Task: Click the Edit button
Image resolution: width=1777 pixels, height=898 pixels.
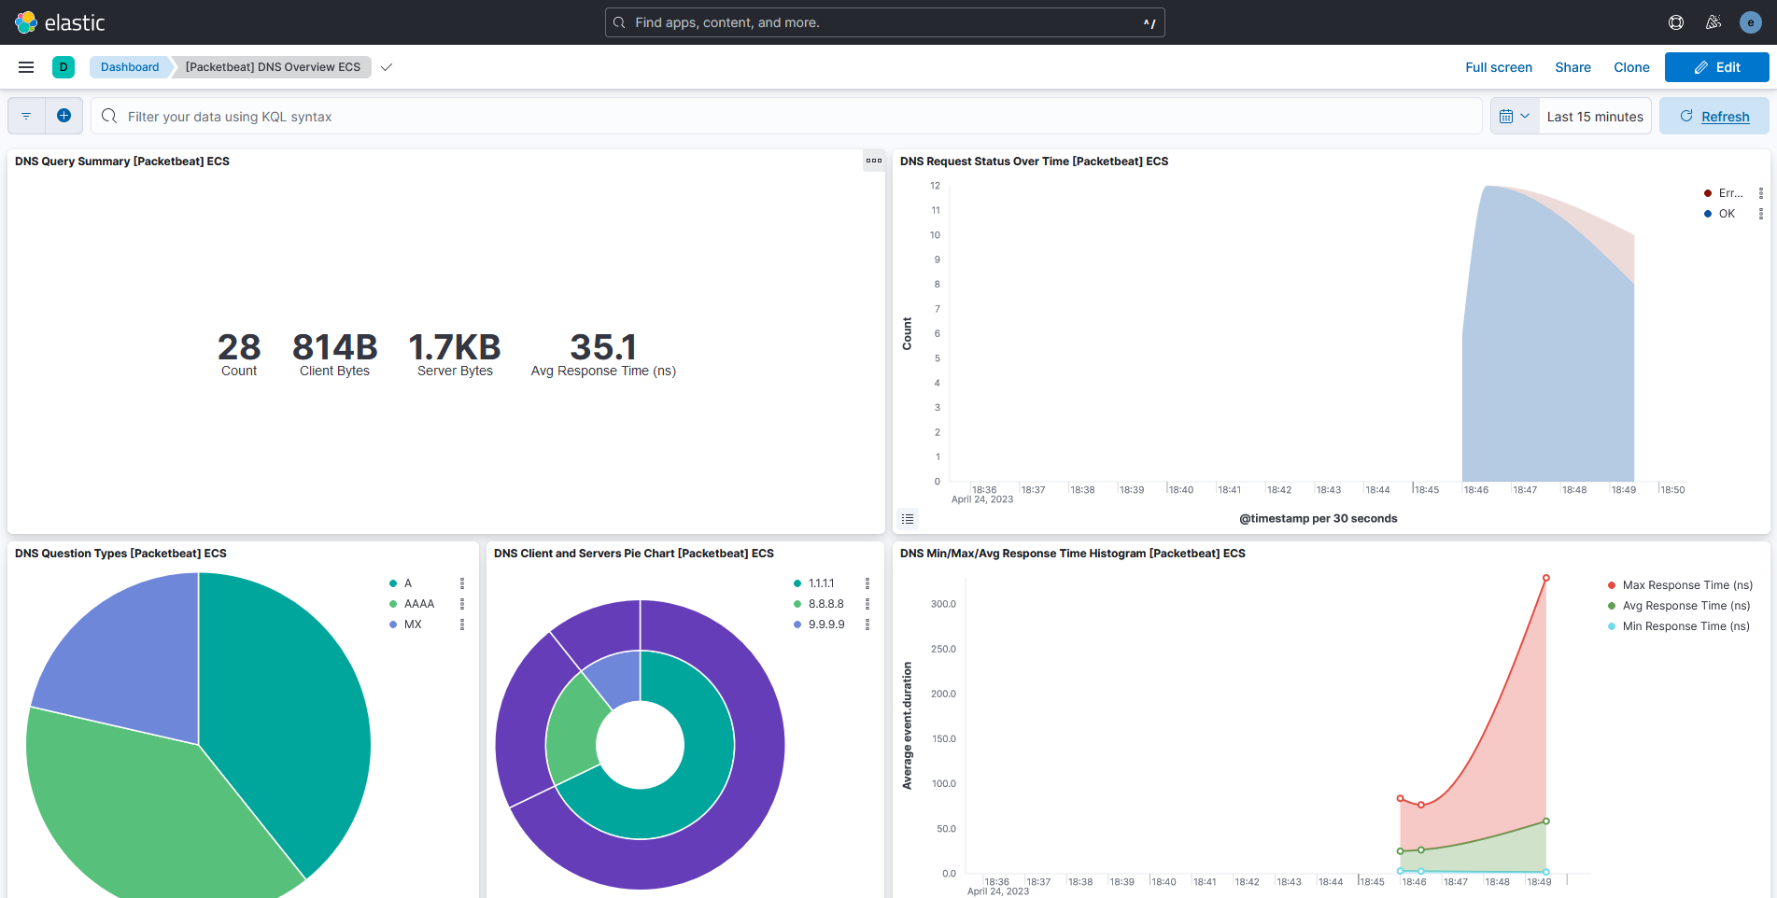Action: pyautogui.click(x=1716, y=66)
